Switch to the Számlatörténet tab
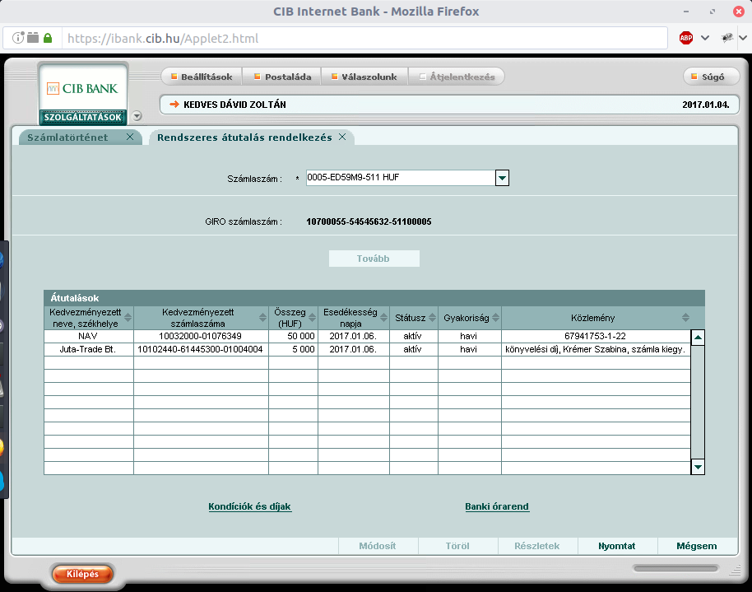This screenshot has width=752, height=592. (x=67, y=138)
